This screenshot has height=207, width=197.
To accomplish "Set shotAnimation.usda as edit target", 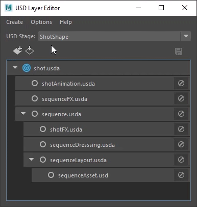I will [x=35, y=83].
